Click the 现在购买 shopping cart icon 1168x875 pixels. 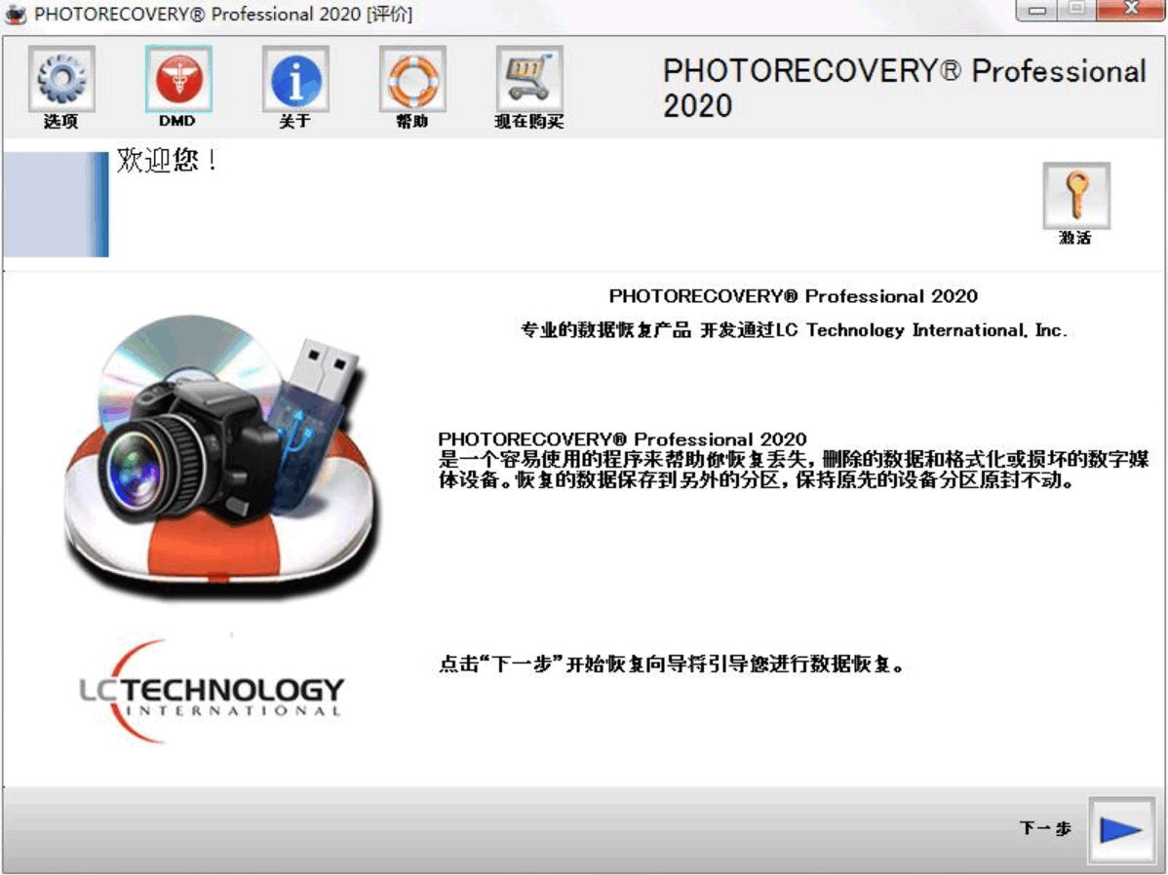click(x=529, y=78)
